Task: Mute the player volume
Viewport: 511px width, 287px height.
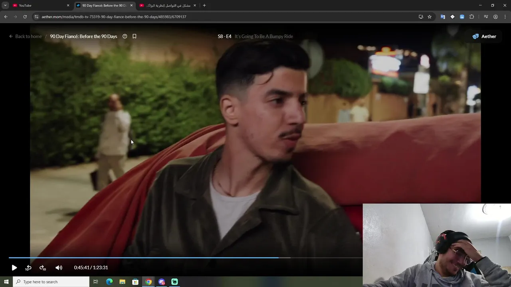Action: click(x=59, y=268)
